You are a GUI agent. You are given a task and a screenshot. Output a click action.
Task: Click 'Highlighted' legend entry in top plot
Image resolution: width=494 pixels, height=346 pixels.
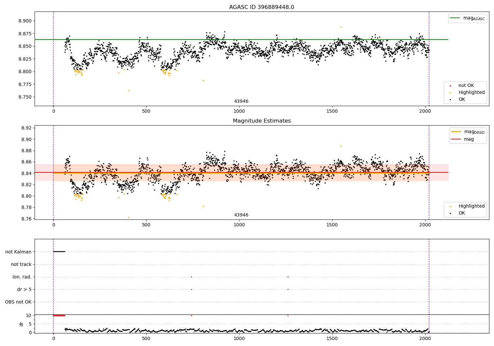(x=472, y=93)
